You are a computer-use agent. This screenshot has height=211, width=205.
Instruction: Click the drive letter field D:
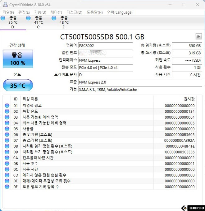[x=106, y=75]
